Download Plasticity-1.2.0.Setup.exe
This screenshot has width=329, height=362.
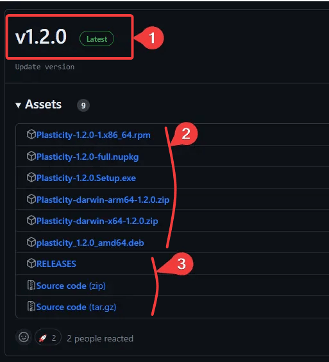86,178
